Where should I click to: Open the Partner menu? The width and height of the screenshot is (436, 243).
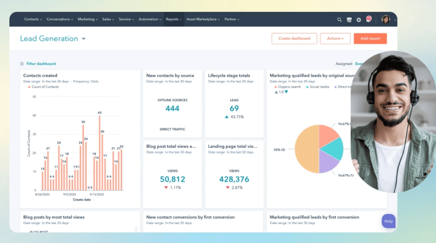[232, 19]
